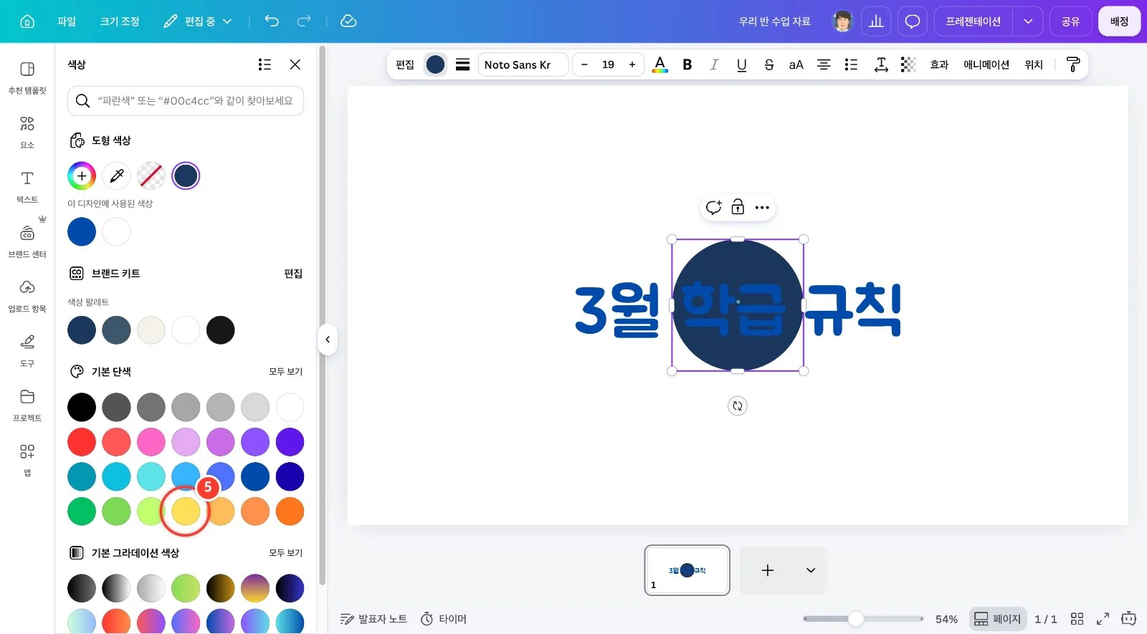Undo the last action
Image resolution: width=1147 pixels, height=634 pixels.
pyautogui.click(x=272, y=21)
